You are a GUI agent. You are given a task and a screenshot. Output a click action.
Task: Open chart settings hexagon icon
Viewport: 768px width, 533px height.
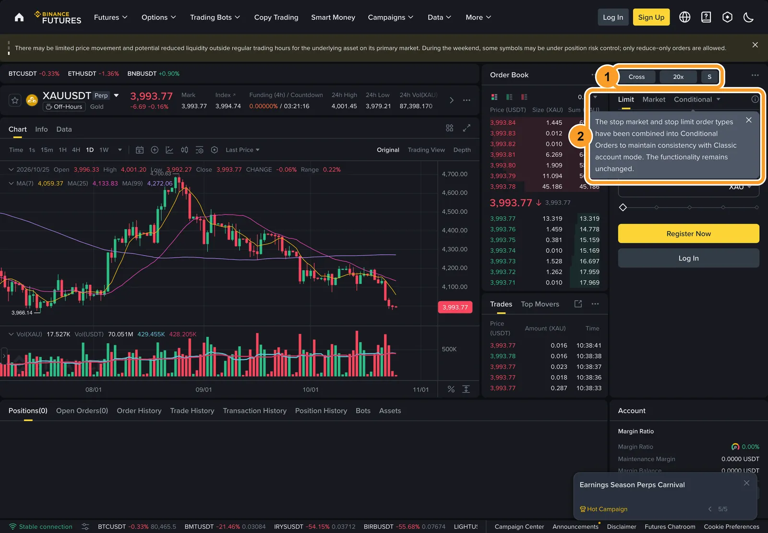(x=215, y=150)
